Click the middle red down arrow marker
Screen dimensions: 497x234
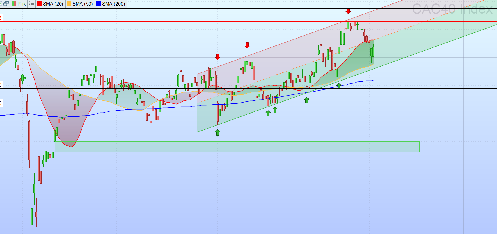247,45
